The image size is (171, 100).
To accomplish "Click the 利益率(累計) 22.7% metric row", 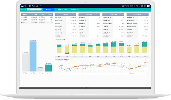I will click(66, 27).
